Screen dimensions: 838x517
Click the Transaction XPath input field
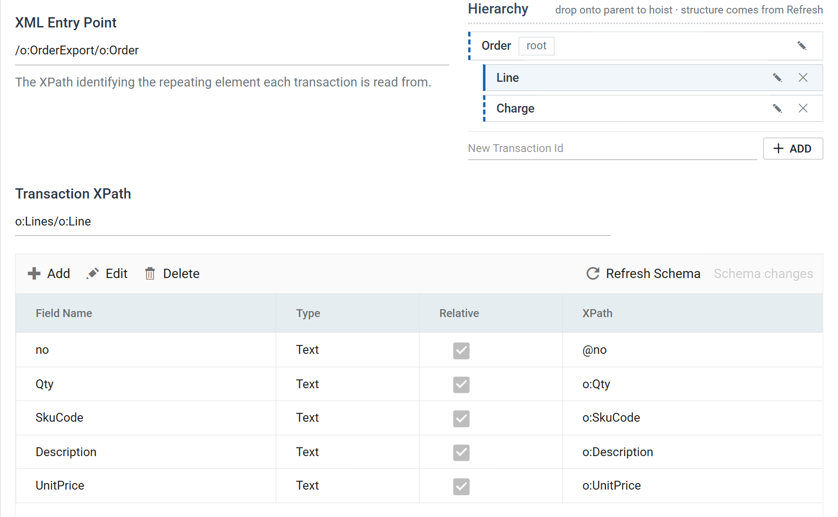(313, 221)
